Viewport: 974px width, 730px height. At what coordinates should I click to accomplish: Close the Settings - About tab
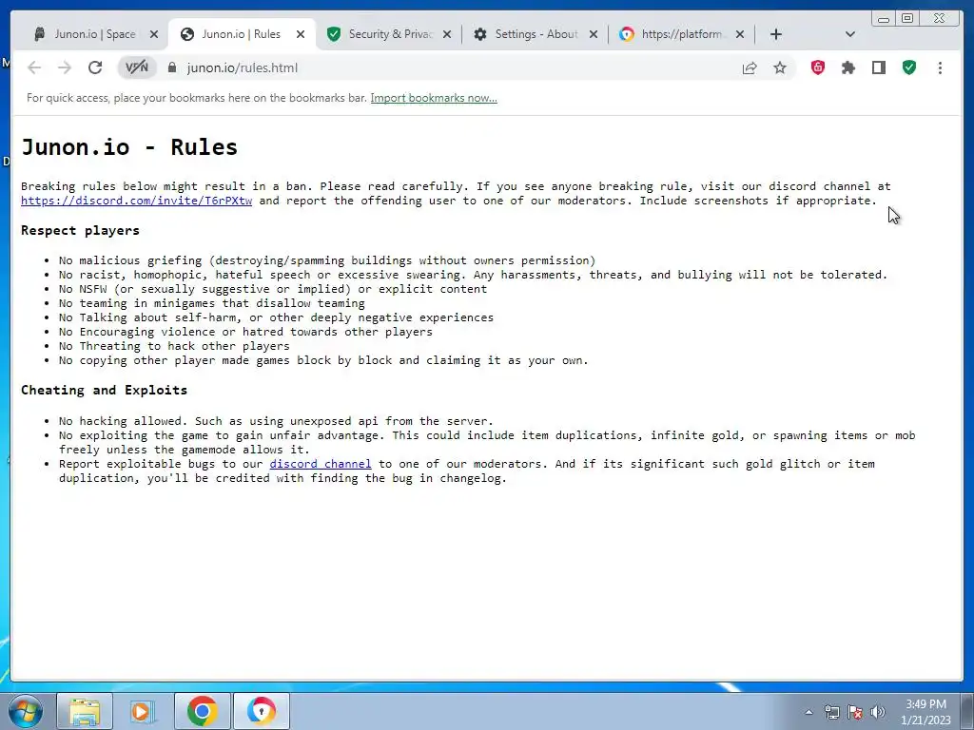pyautogui.click(x=594, y=34)
